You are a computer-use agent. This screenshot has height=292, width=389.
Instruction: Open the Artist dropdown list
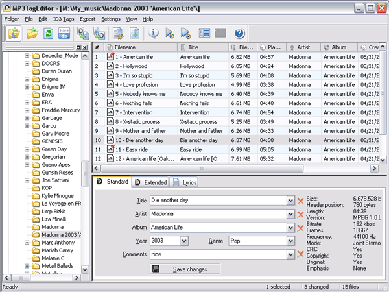pyautogui.click(x=290, y=214)
